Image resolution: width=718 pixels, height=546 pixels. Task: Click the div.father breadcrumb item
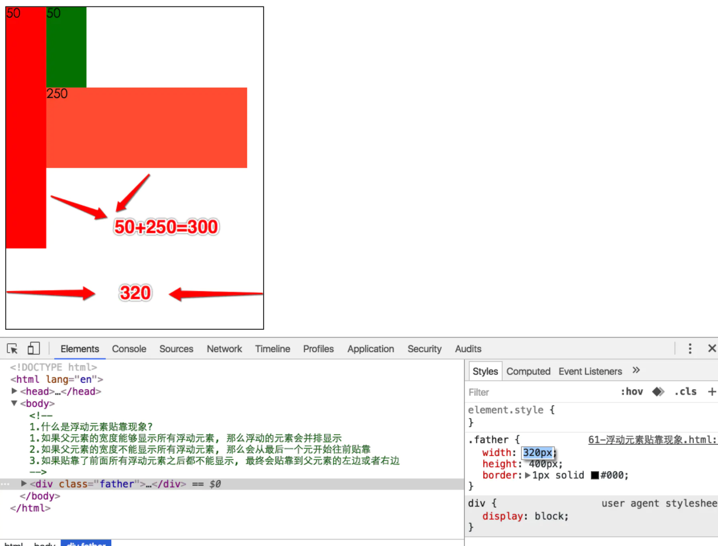pyautogui.click(x=86, y=543)
